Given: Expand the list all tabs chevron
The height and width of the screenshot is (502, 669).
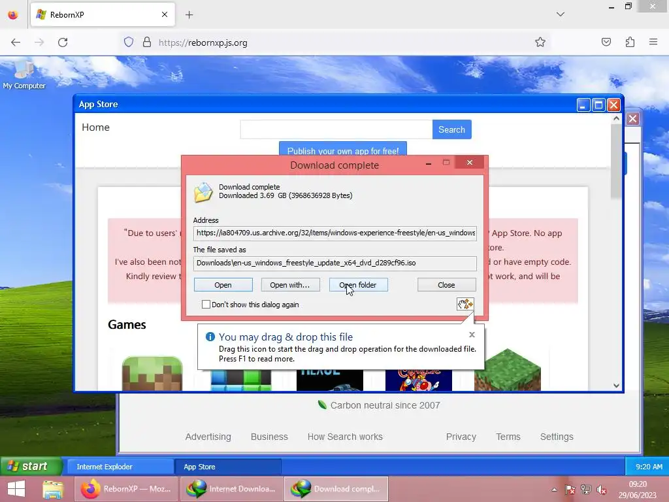Looking at the screenshot, I should pyautogui.click(x=561, y=14).
